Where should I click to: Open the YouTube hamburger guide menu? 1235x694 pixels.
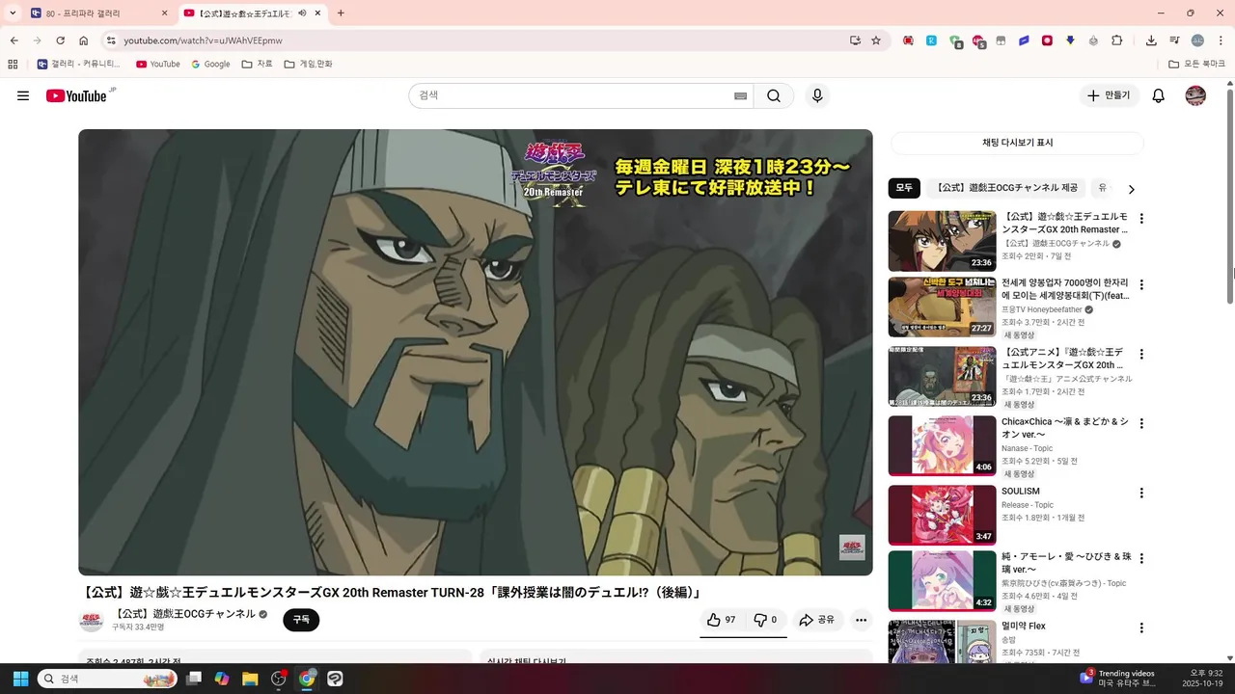pyautogui.click(x=23, y=95)
